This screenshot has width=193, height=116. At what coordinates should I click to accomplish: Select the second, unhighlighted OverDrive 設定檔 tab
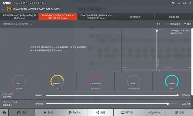96,17
